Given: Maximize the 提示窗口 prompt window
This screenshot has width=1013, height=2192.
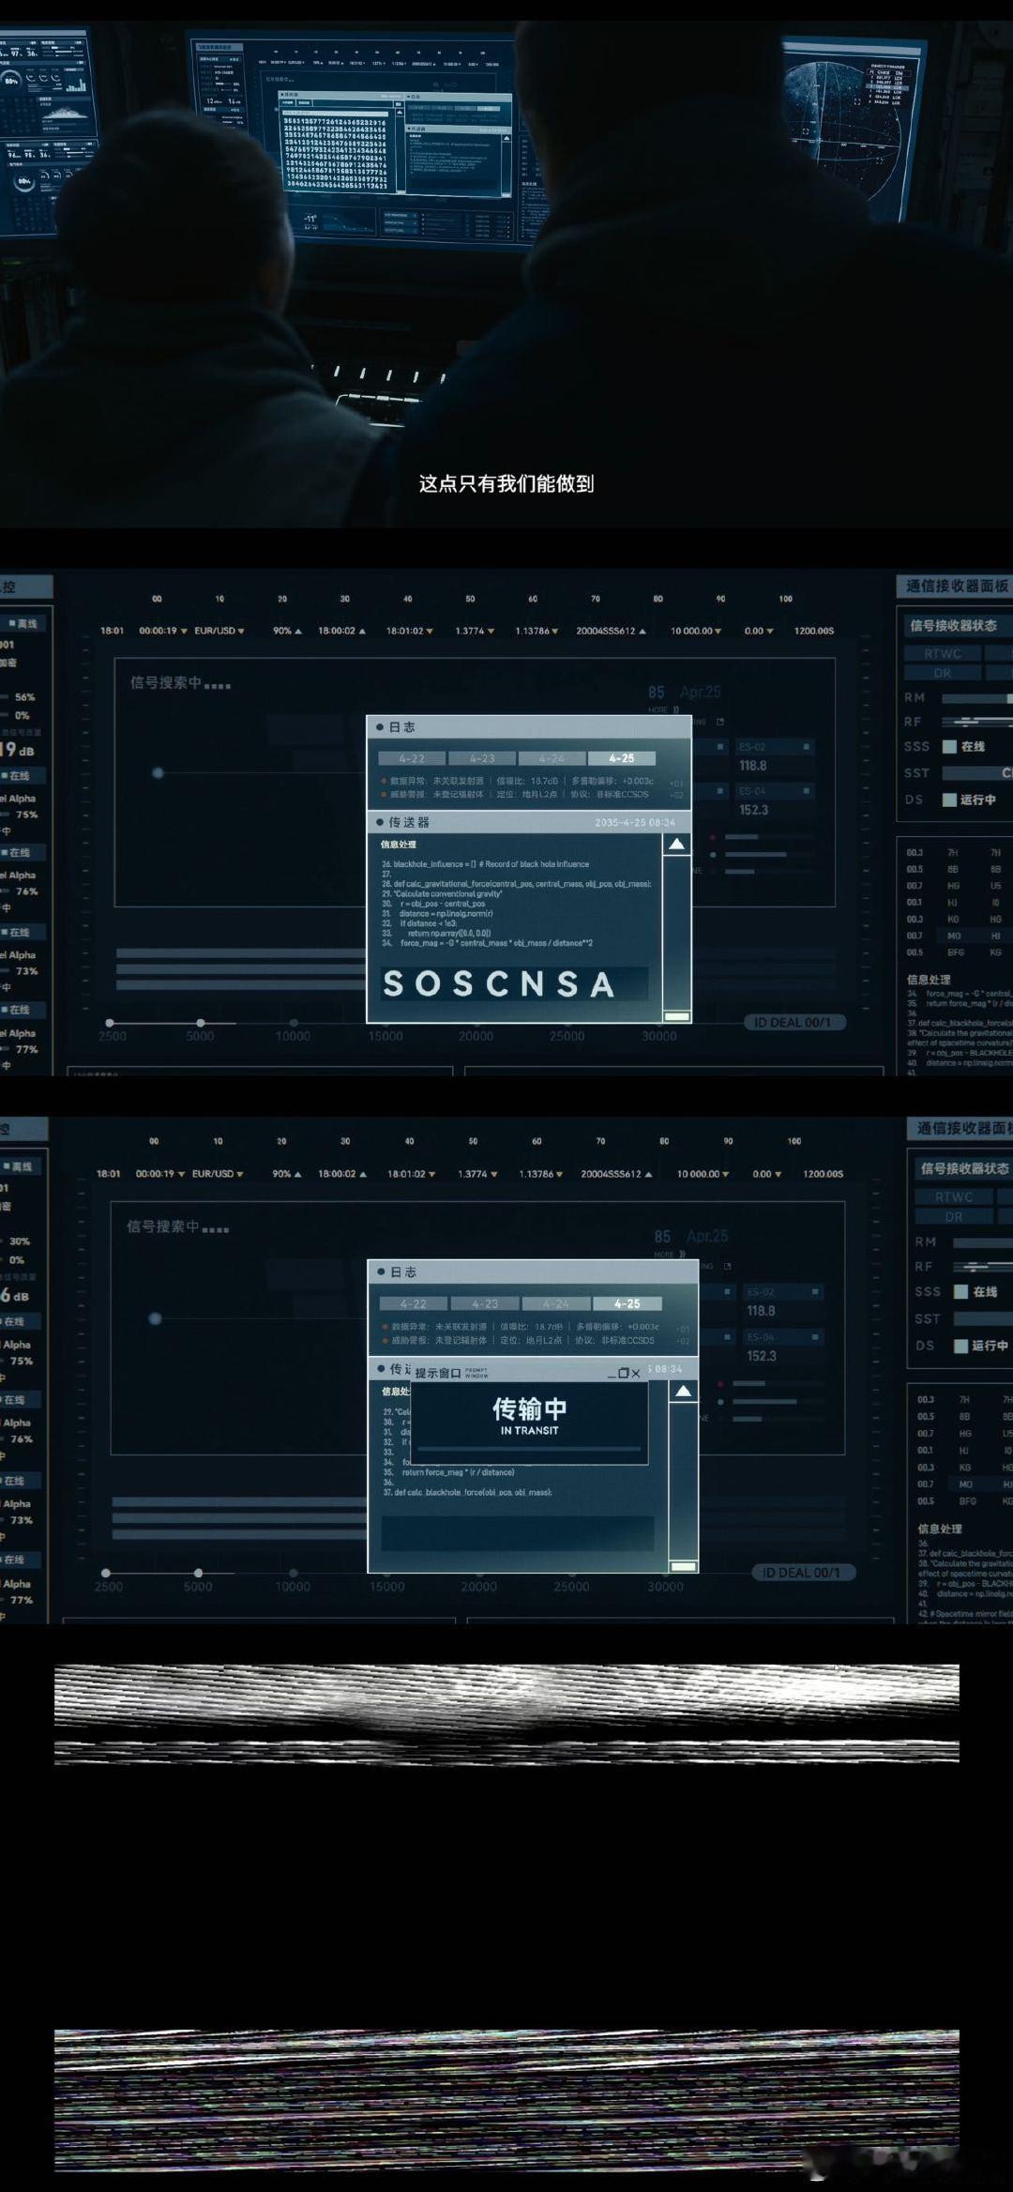Looking at the screenshot, I should [624, 1373].
